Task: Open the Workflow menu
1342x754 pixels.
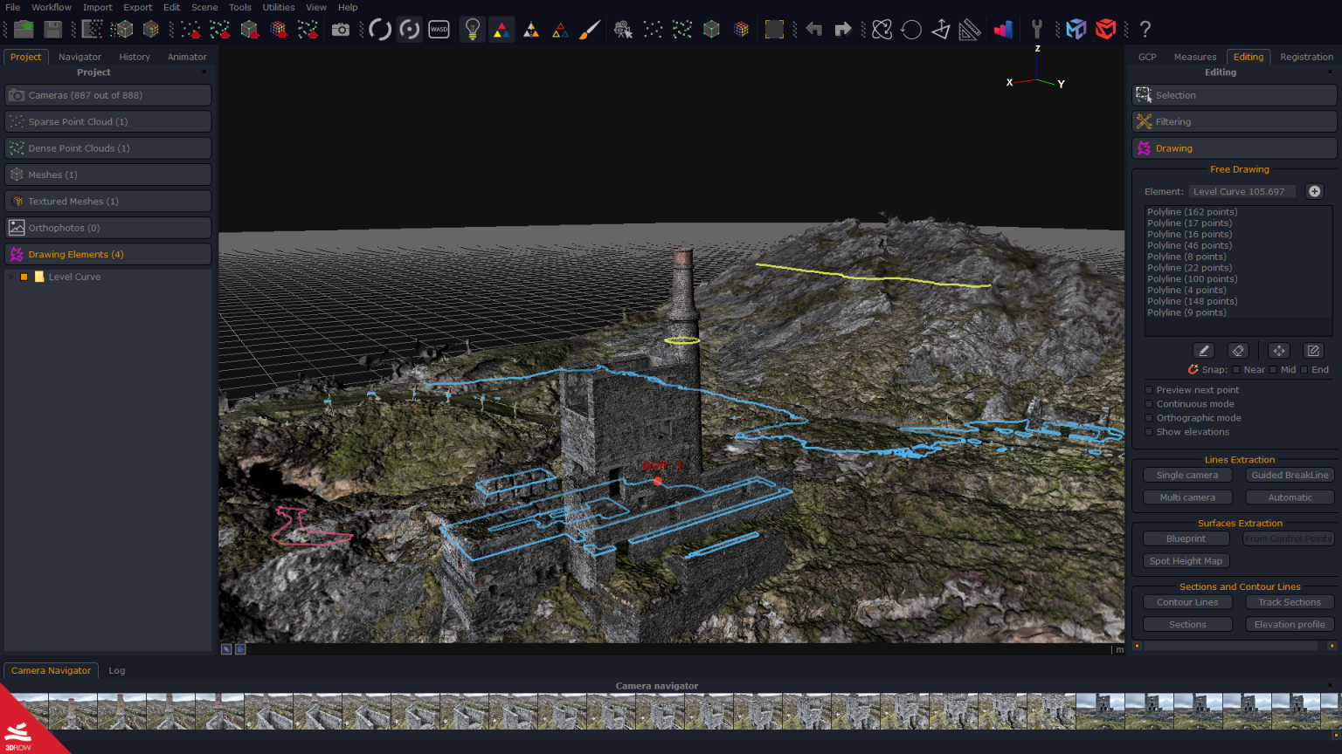Action: pyautogui.click(x=51, y=7)
